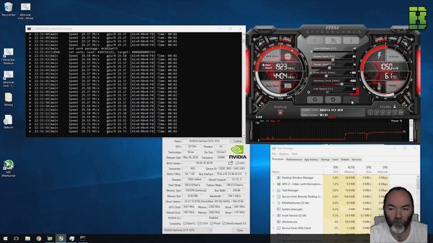Image resolution: width=433 pixels, height=243 pixels.
Task: Toggle DirectCompute 5.0 checkbox in GPU-Z
Action: point(224,223)
